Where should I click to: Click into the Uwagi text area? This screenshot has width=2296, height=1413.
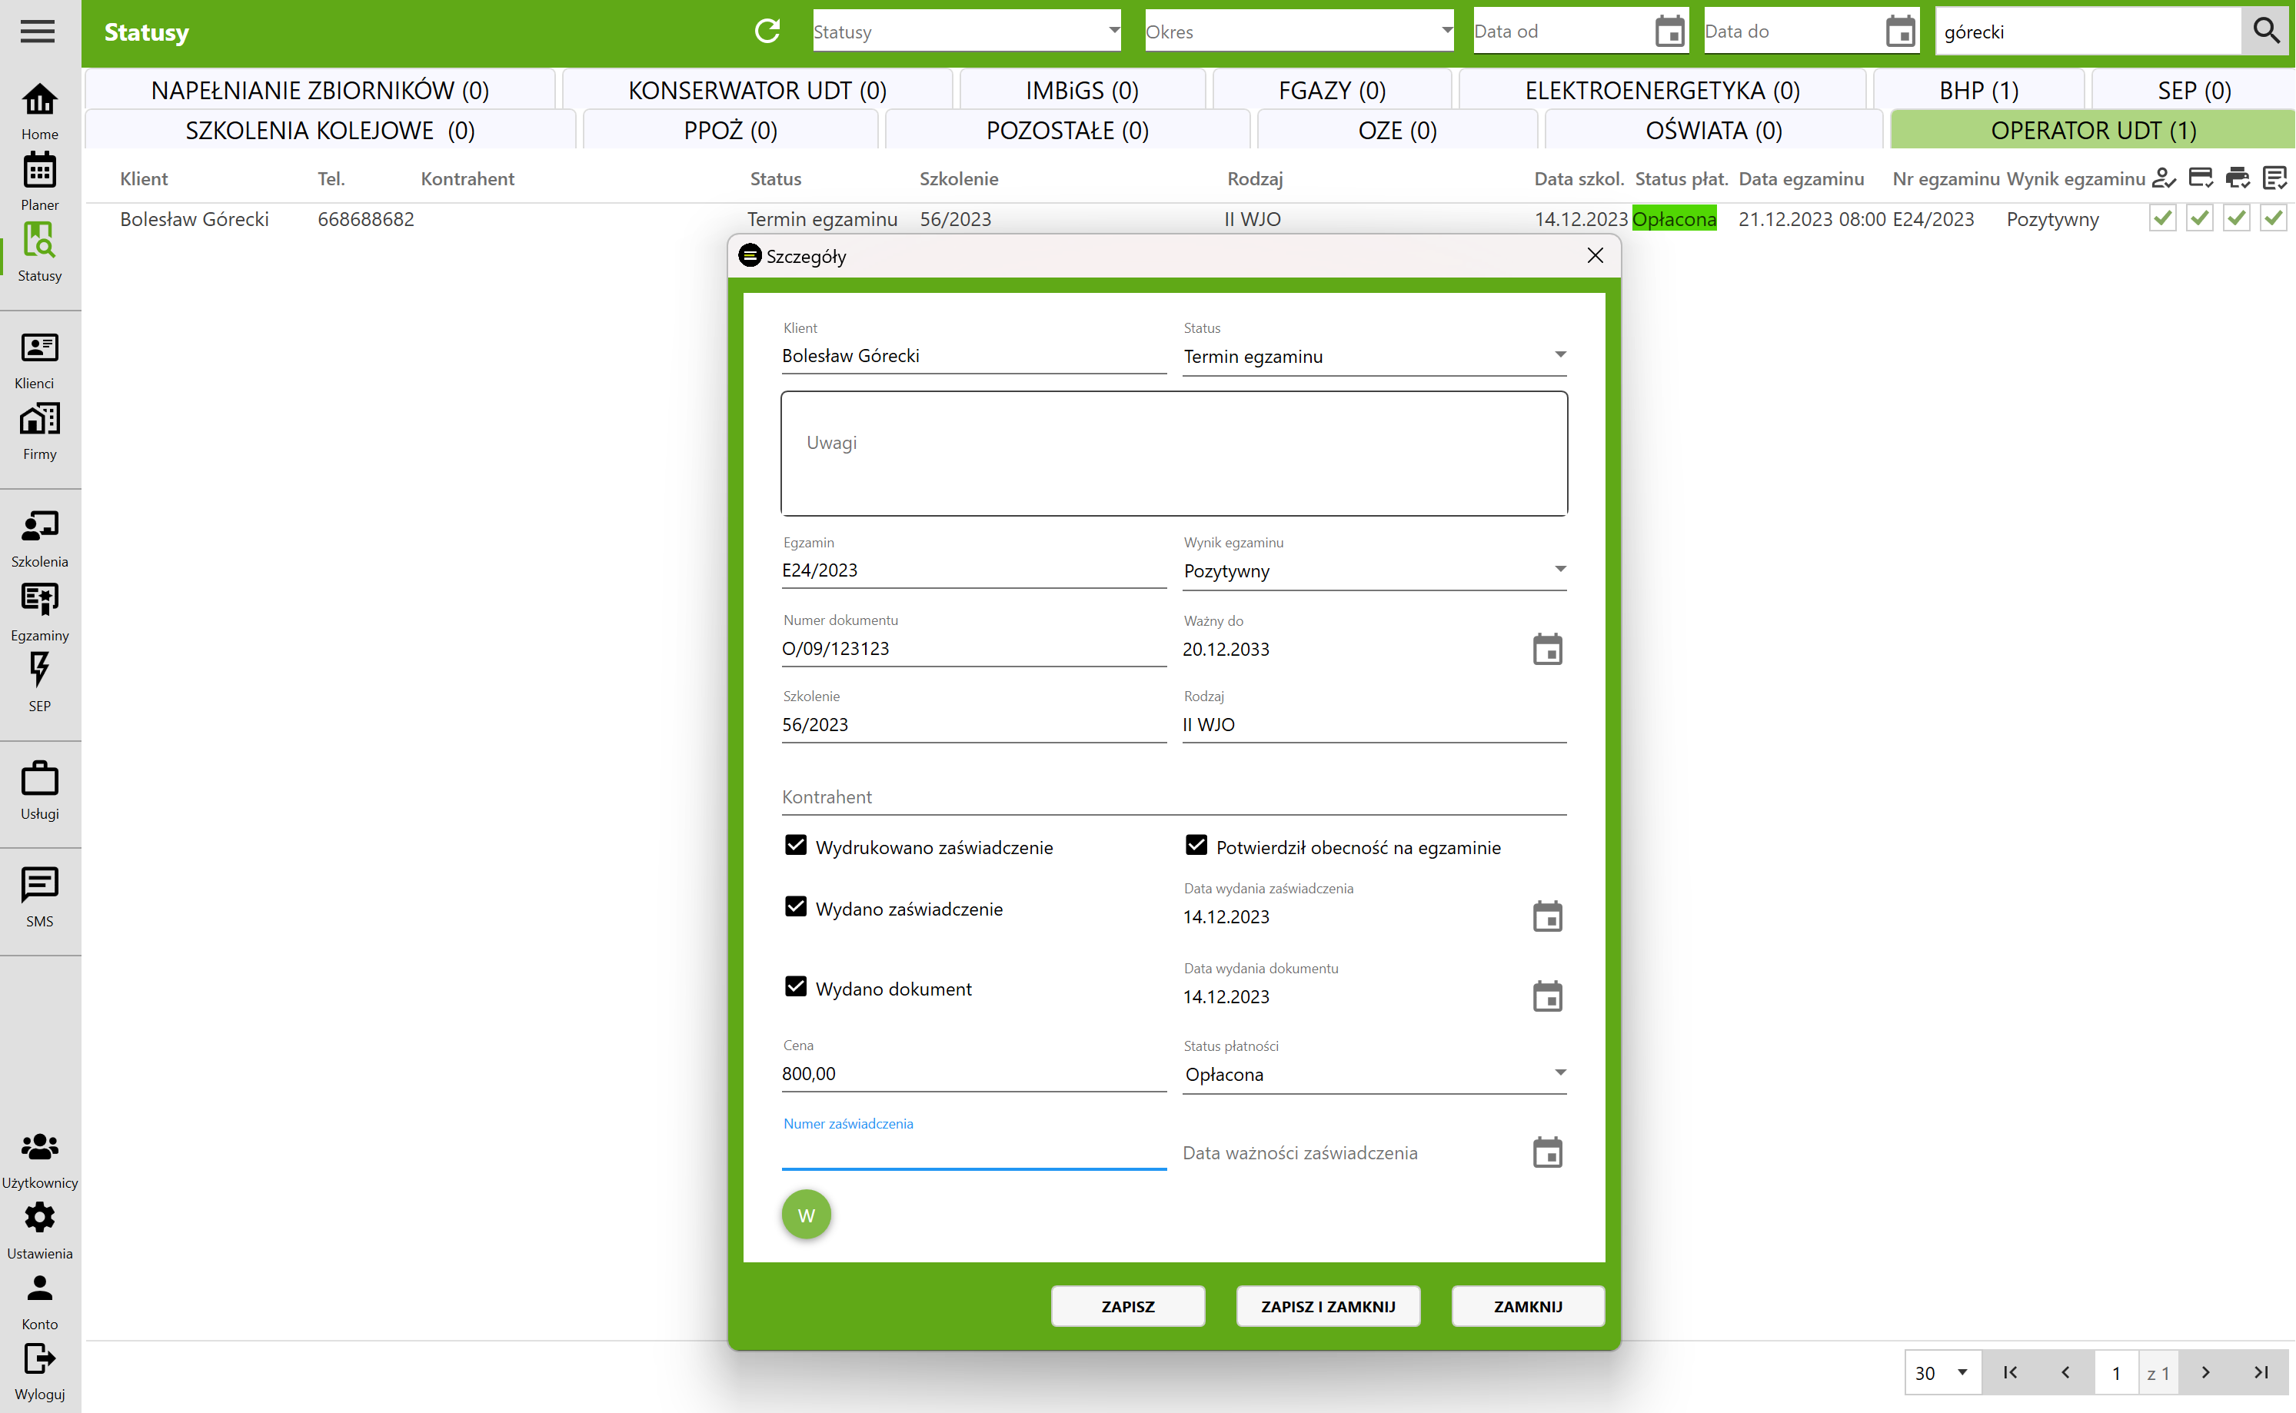pyautogui.click(x=1173, y=454)
